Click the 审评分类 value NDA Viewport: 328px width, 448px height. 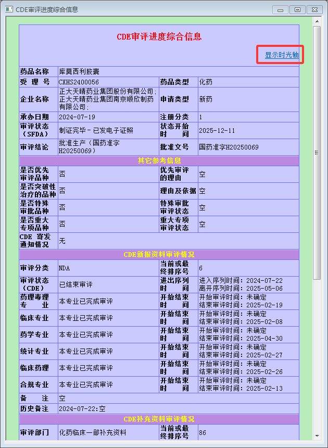[x=64, y=268]
